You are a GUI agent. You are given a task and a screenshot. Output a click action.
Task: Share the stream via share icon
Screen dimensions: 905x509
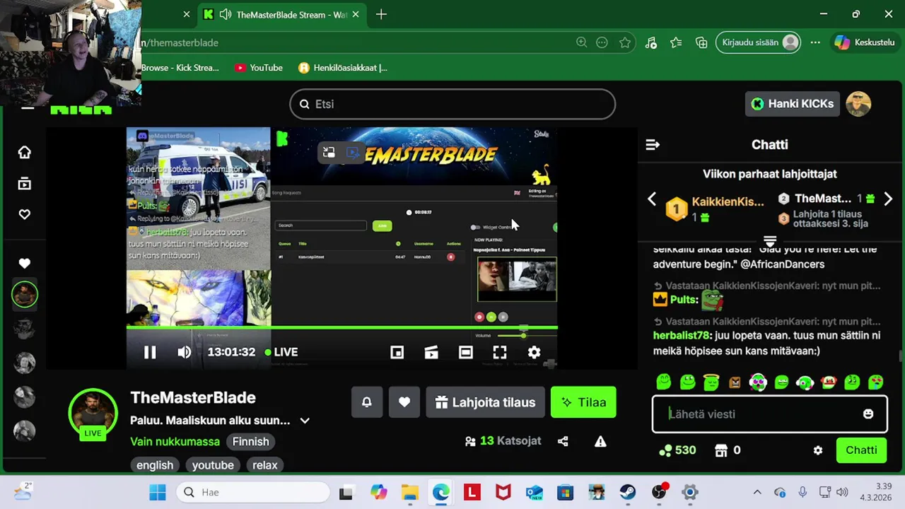point(563,441)
